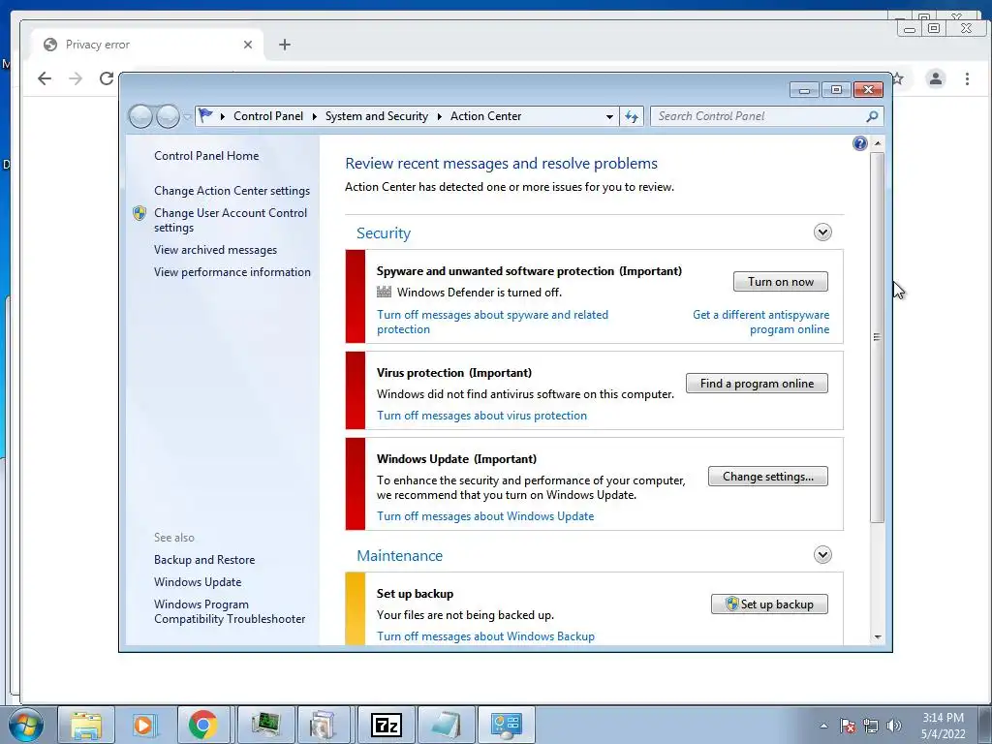Click the Chrome reload button
The image size is (992, 744).
tap(107, 78)
